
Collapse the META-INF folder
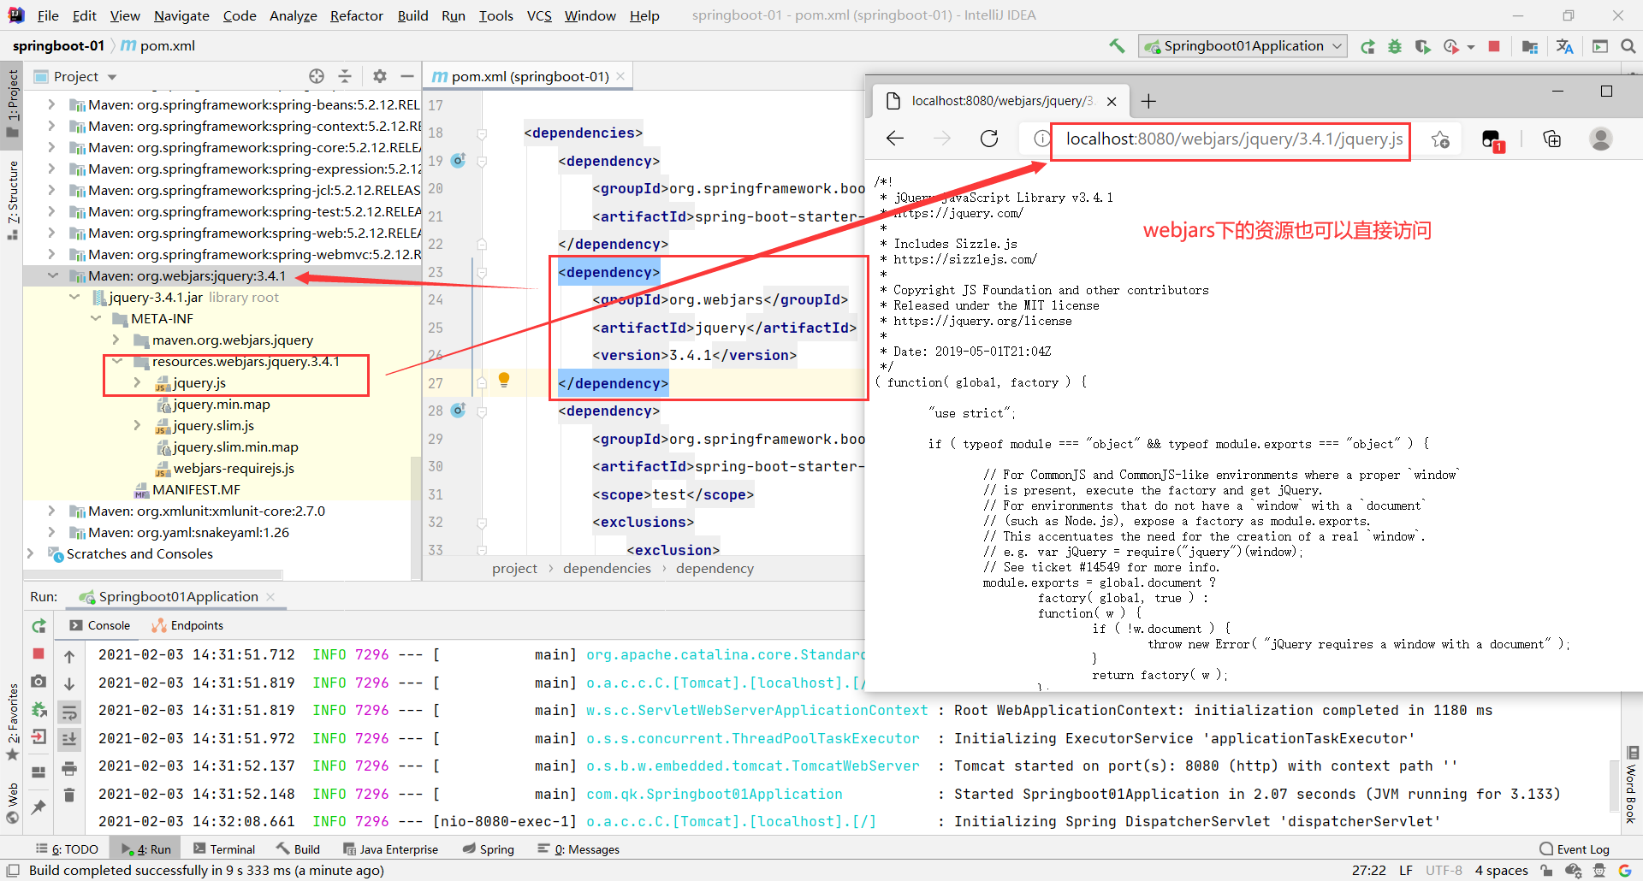pyautogui.click(x=96, y=318)
